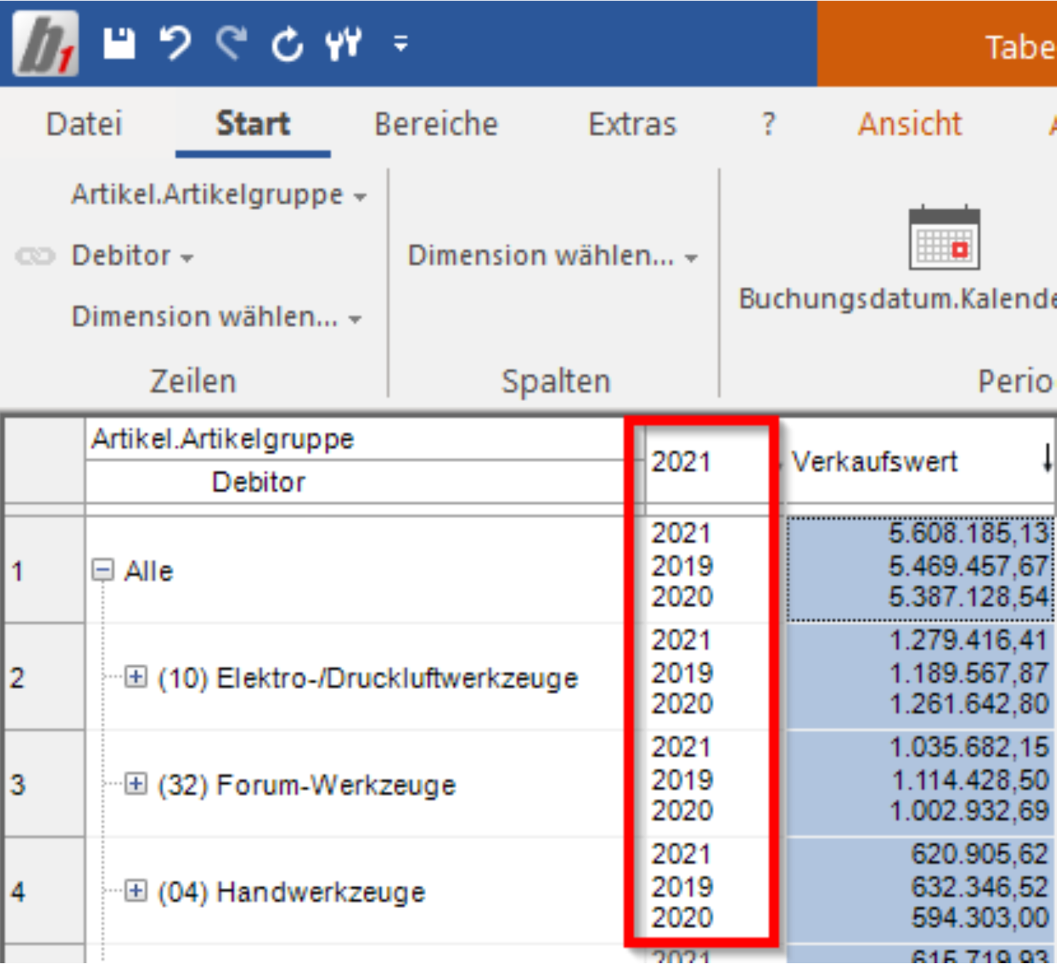Click the chain link icon beside Debitor
1057x968 pixels.
click(35, 256)
